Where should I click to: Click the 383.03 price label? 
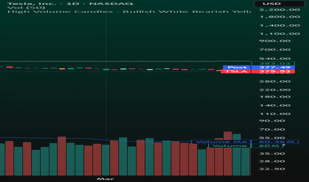pyautogui.click(x=273, y=63)
